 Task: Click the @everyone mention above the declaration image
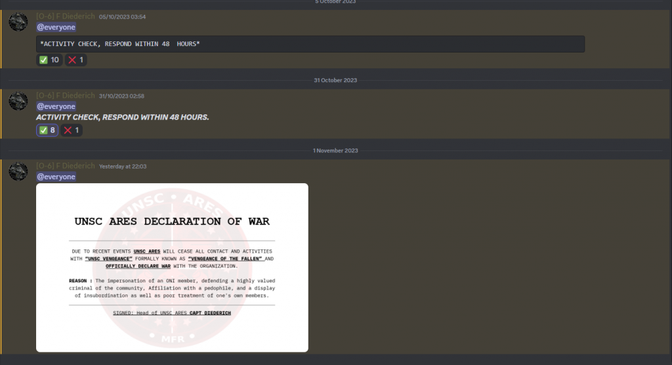coord(56,177)
